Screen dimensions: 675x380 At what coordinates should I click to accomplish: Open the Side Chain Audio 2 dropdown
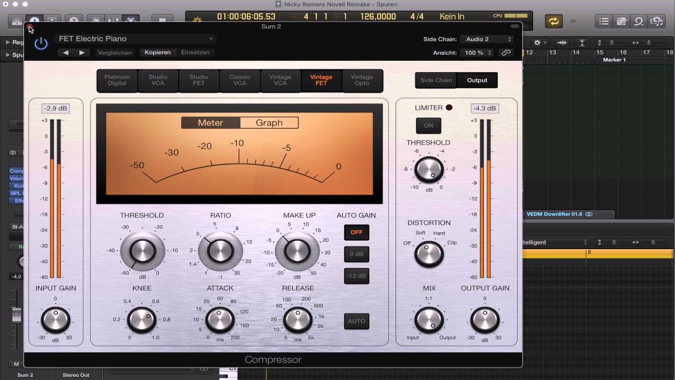(488, 39)
